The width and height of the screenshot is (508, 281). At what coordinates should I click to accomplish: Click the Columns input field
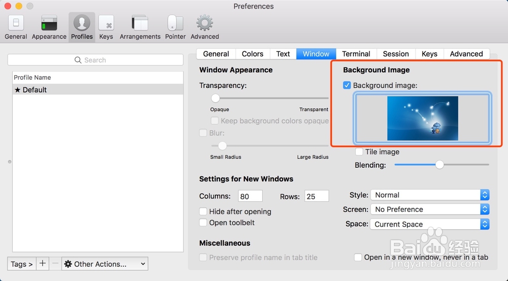(x=250, y=196)
